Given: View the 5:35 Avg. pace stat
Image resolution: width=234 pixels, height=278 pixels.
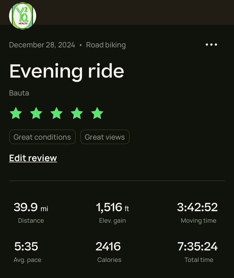Looking at the screenshot, I should (27, 252).
